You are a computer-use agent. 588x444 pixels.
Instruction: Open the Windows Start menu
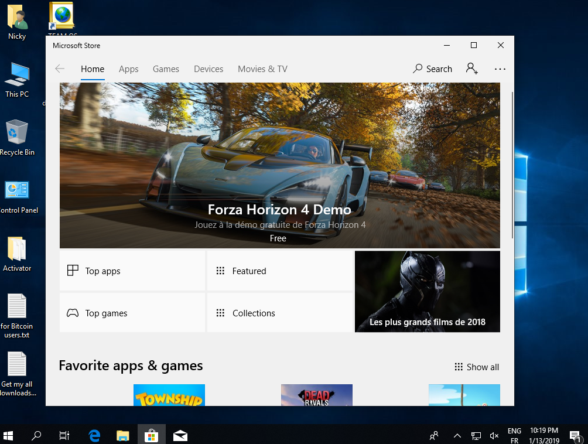(x=8, y=435)
